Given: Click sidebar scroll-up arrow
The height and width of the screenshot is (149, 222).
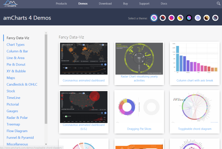Looking at the screenshot, I should (46, 33).
